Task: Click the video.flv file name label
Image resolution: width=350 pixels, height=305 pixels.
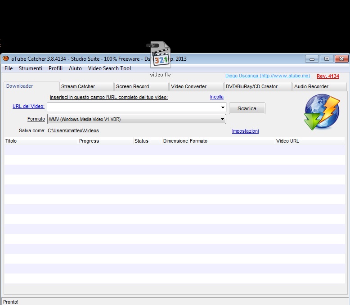Action: [160, 75]
